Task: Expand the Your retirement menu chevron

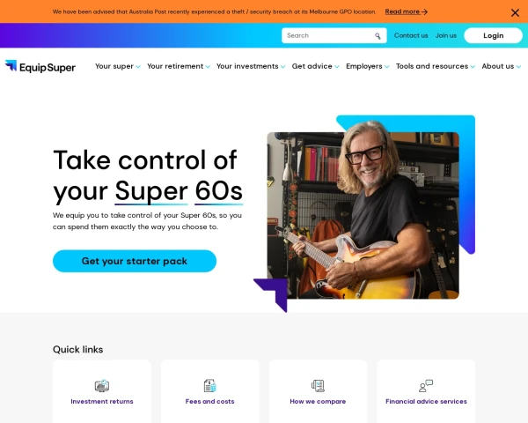Action: pyautogui.click(x=208, y=67)
